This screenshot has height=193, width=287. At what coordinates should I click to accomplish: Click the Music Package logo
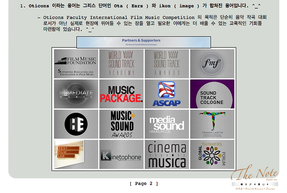[121, 94]
